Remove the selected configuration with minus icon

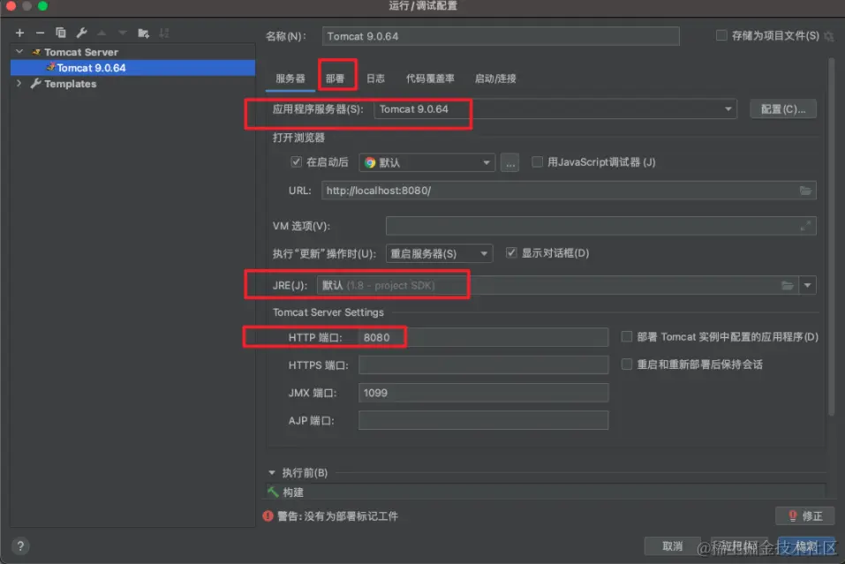[x=40, y=33]
